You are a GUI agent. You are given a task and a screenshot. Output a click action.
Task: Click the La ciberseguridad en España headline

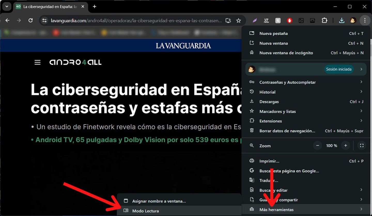(136, 99)
